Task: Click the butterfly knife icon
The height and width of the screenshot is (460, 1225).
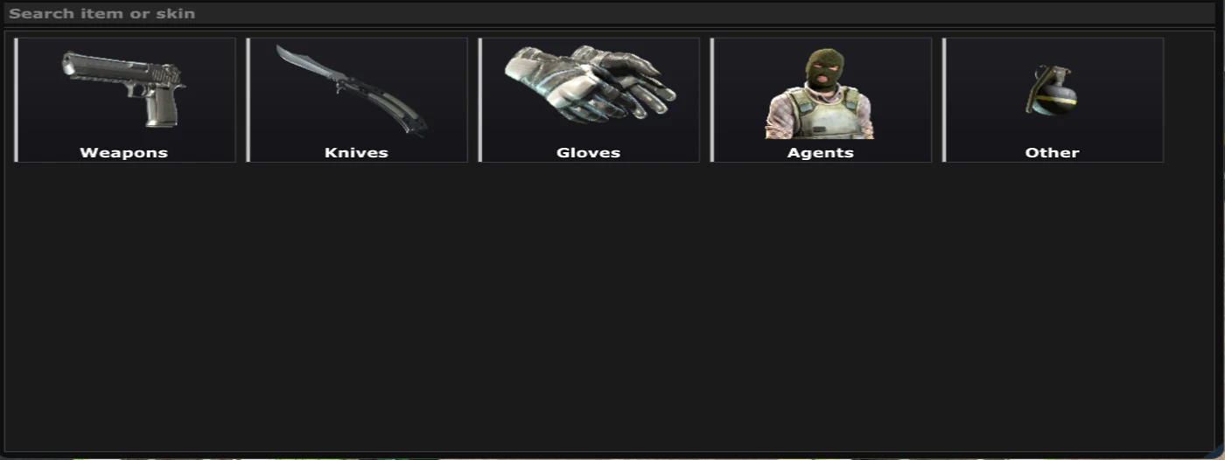Action: [x=352, y=90]
